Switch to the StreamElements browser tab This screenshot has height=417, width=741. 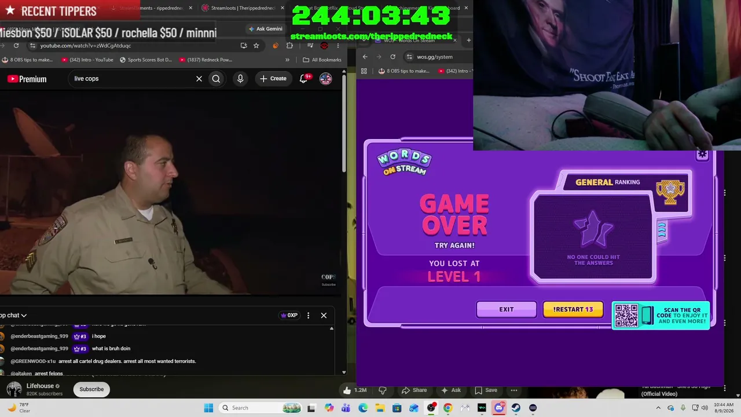tap(152, 8)
